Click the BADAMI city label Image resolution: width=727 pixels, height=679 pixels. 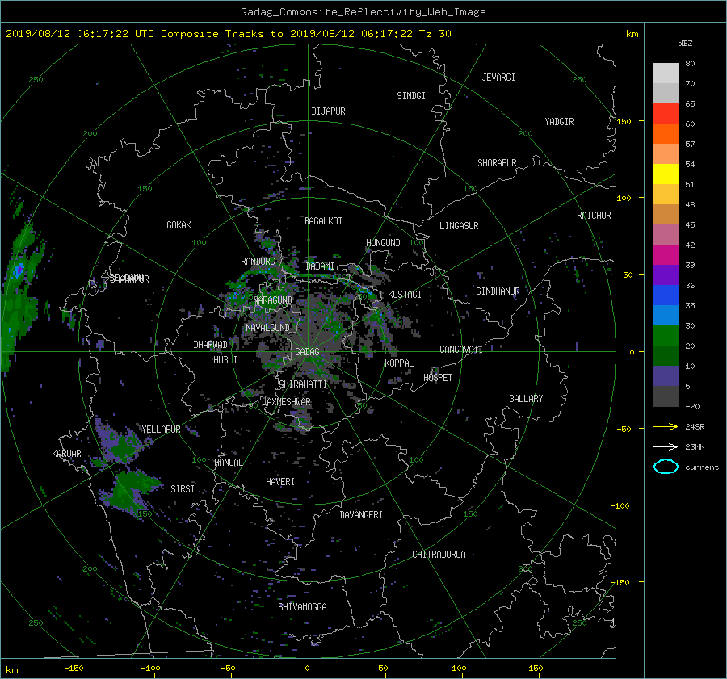click(x=320, y=266)
